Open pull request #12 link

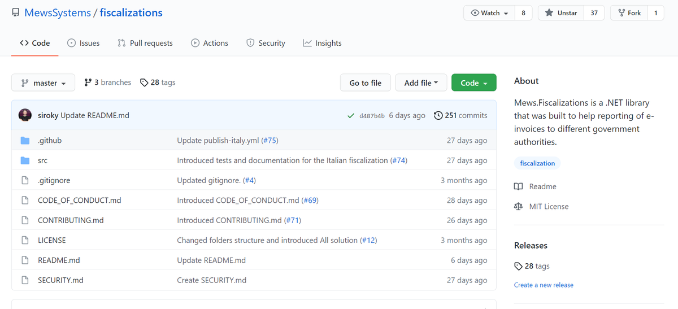pos(368,240)
